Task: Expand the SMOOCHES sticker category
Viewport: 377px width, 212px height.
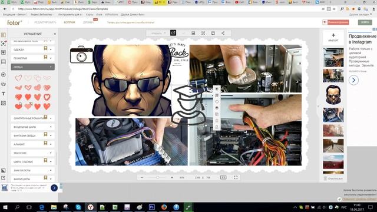Action: tap(33, 153)
